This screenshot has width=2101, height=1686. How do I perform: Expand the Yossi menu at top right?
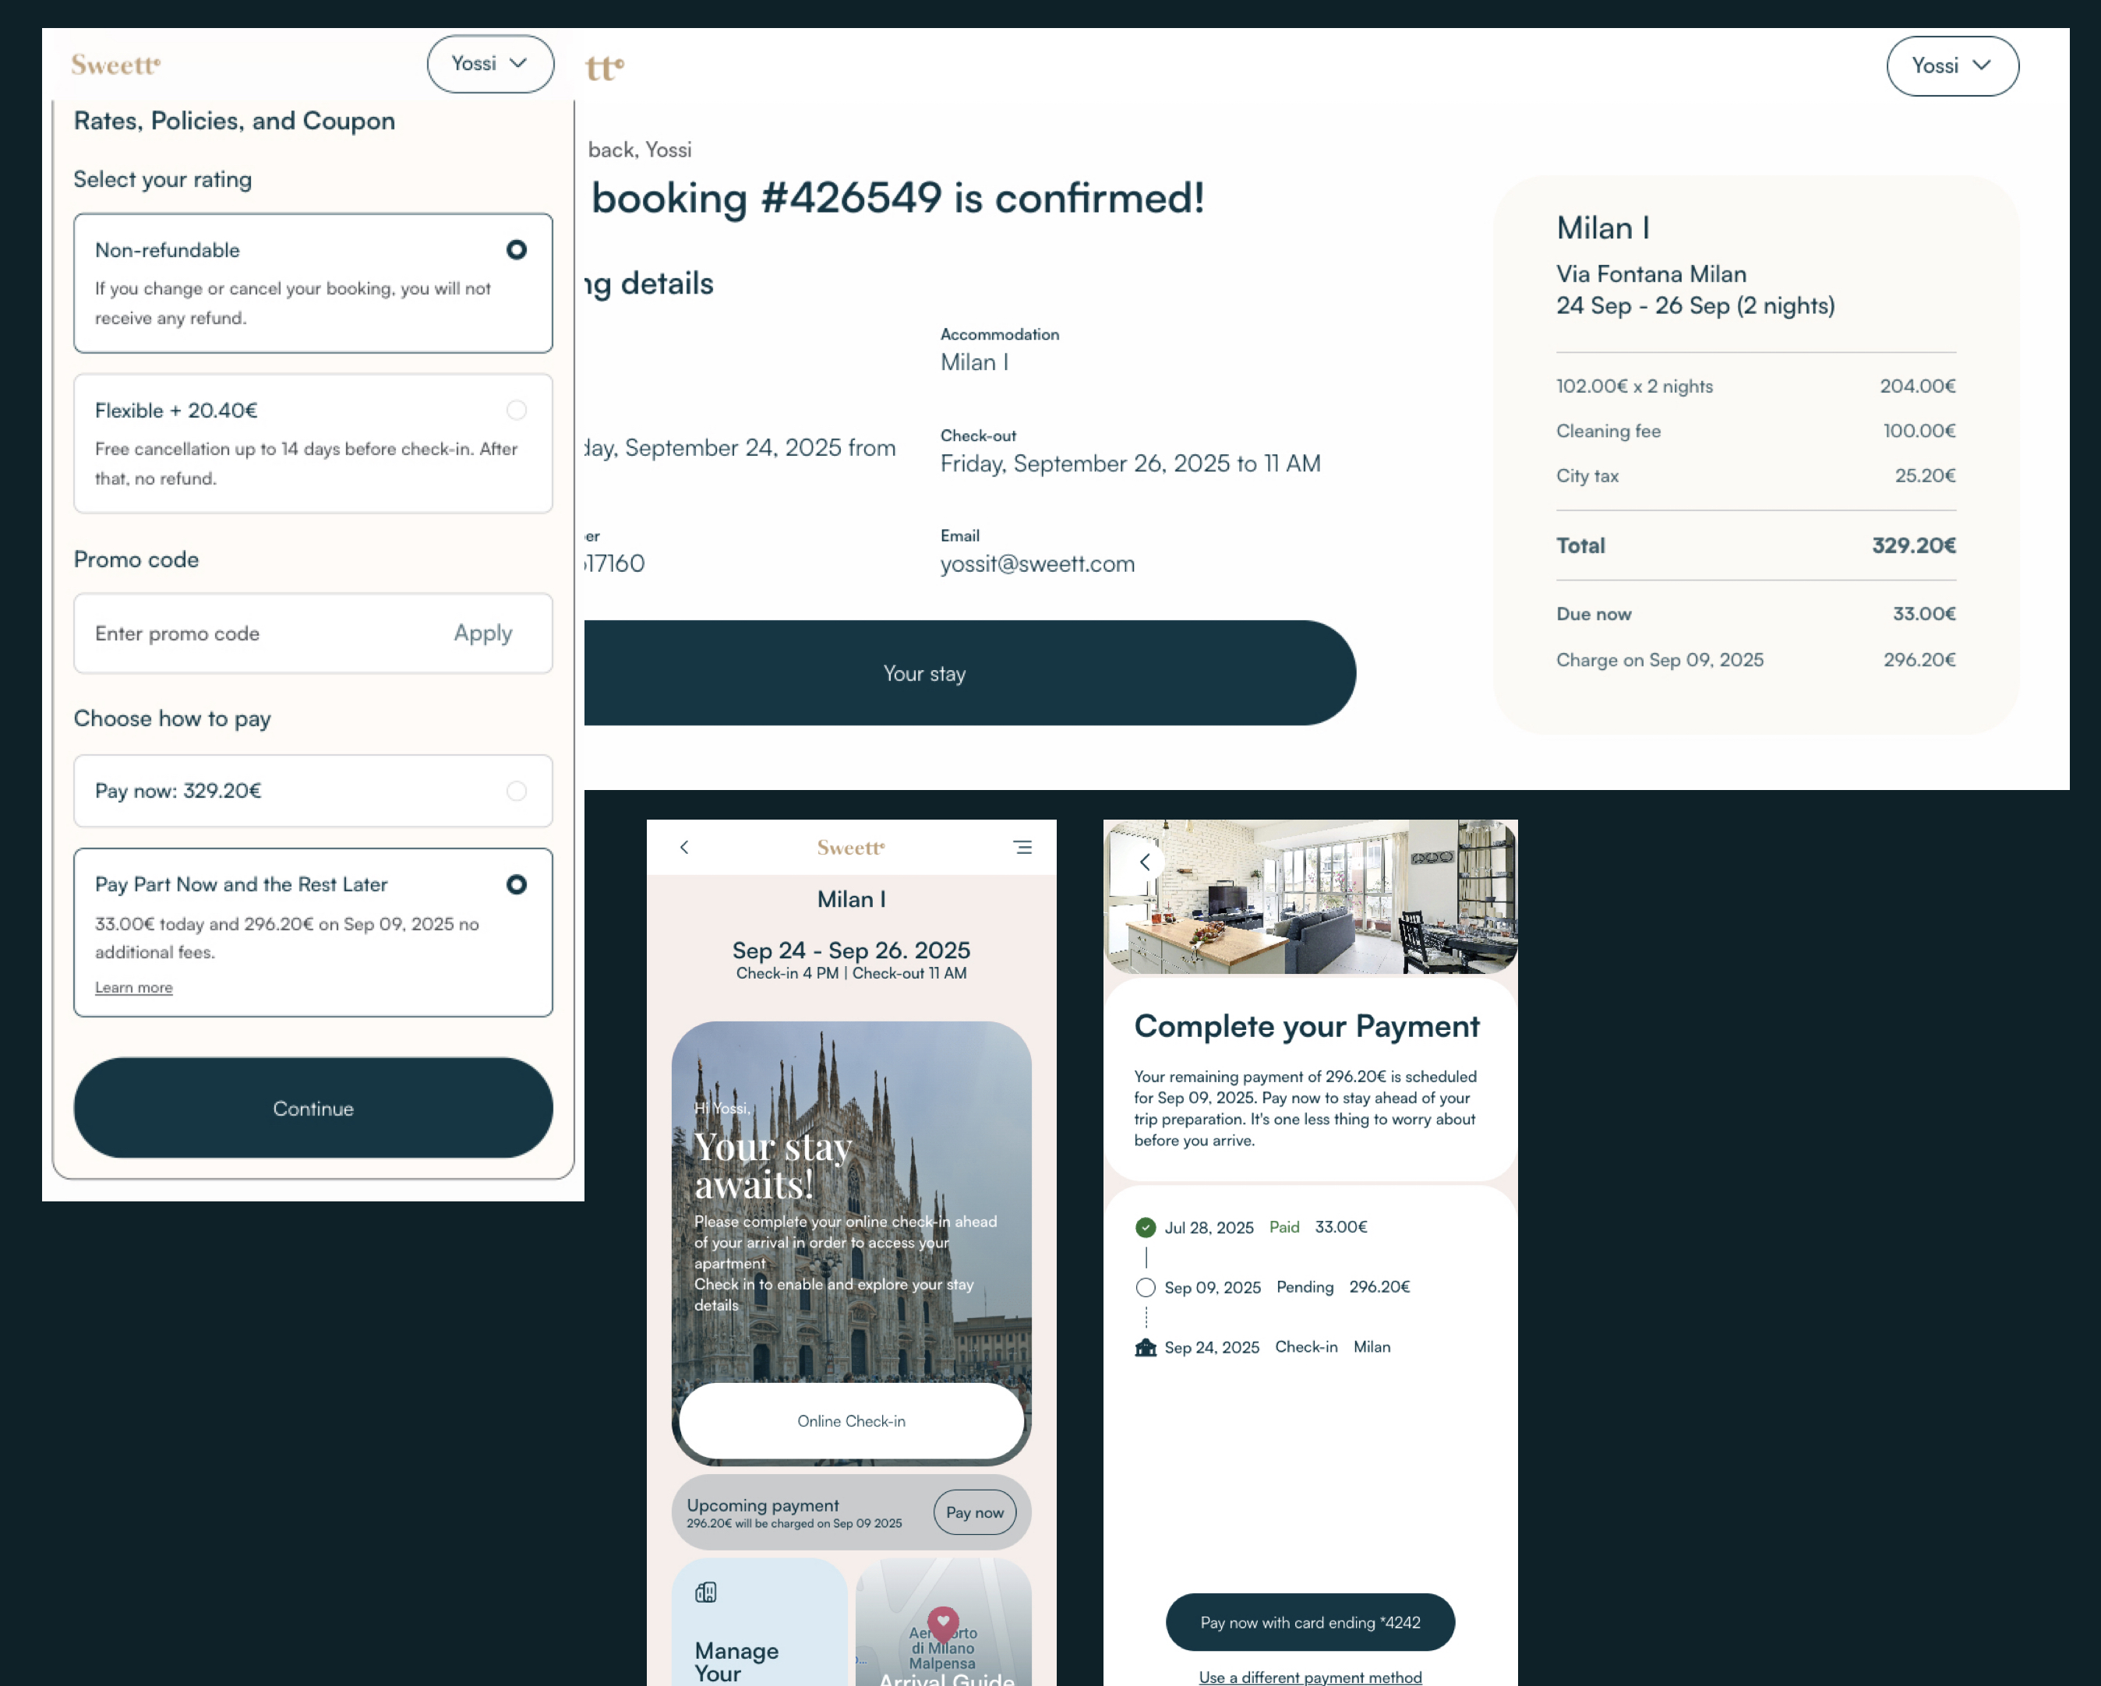(1952, 66)
